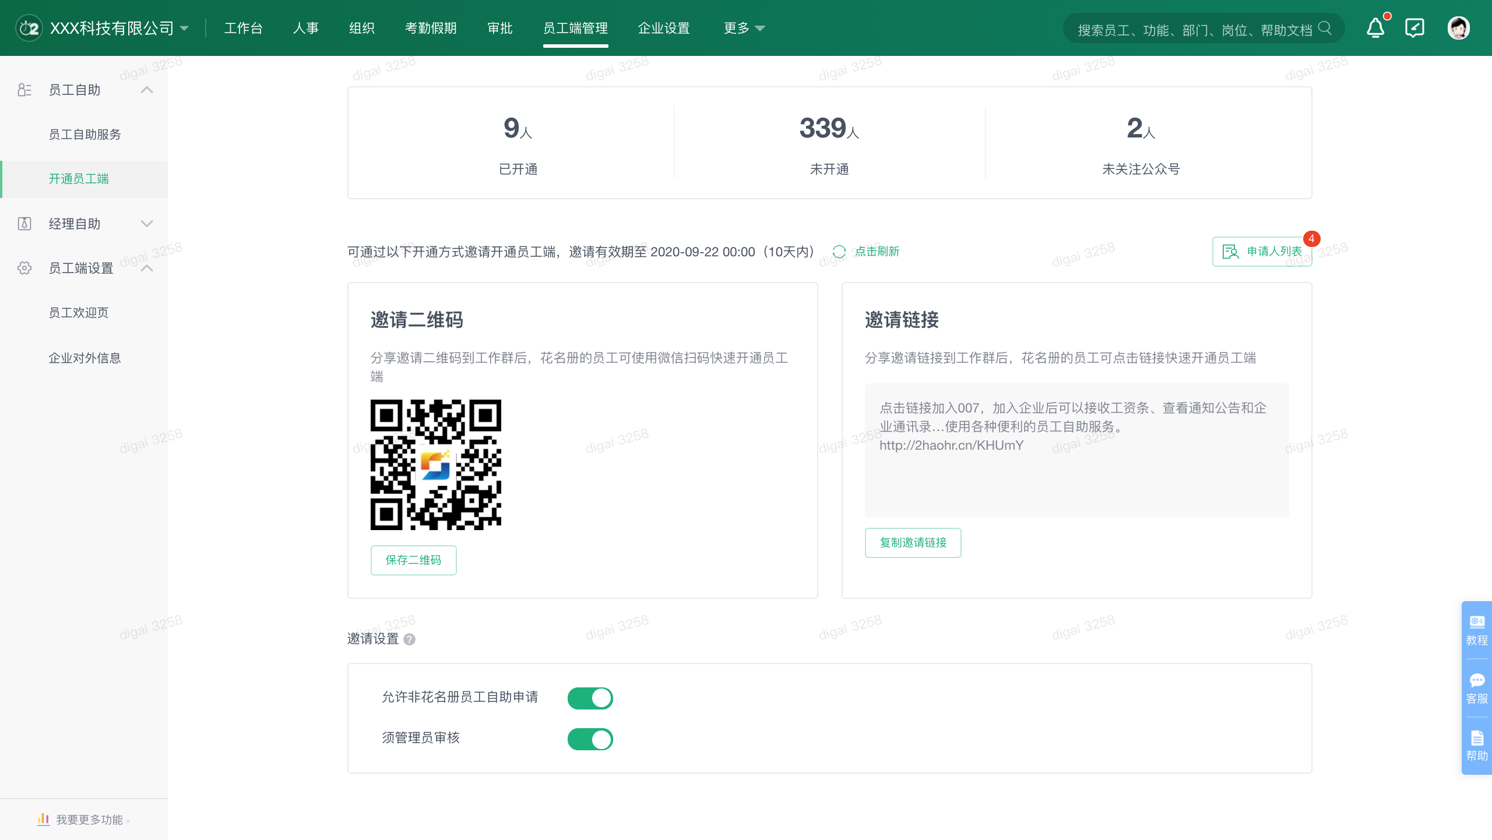Click the 申请人列表 button
The height and width of the screenshot is (840, 1492).
1262,252
